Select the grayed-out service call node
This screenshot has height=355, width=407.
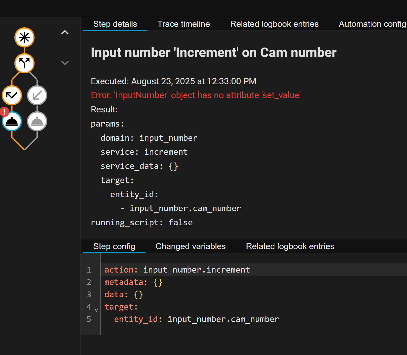pos(37,121)
